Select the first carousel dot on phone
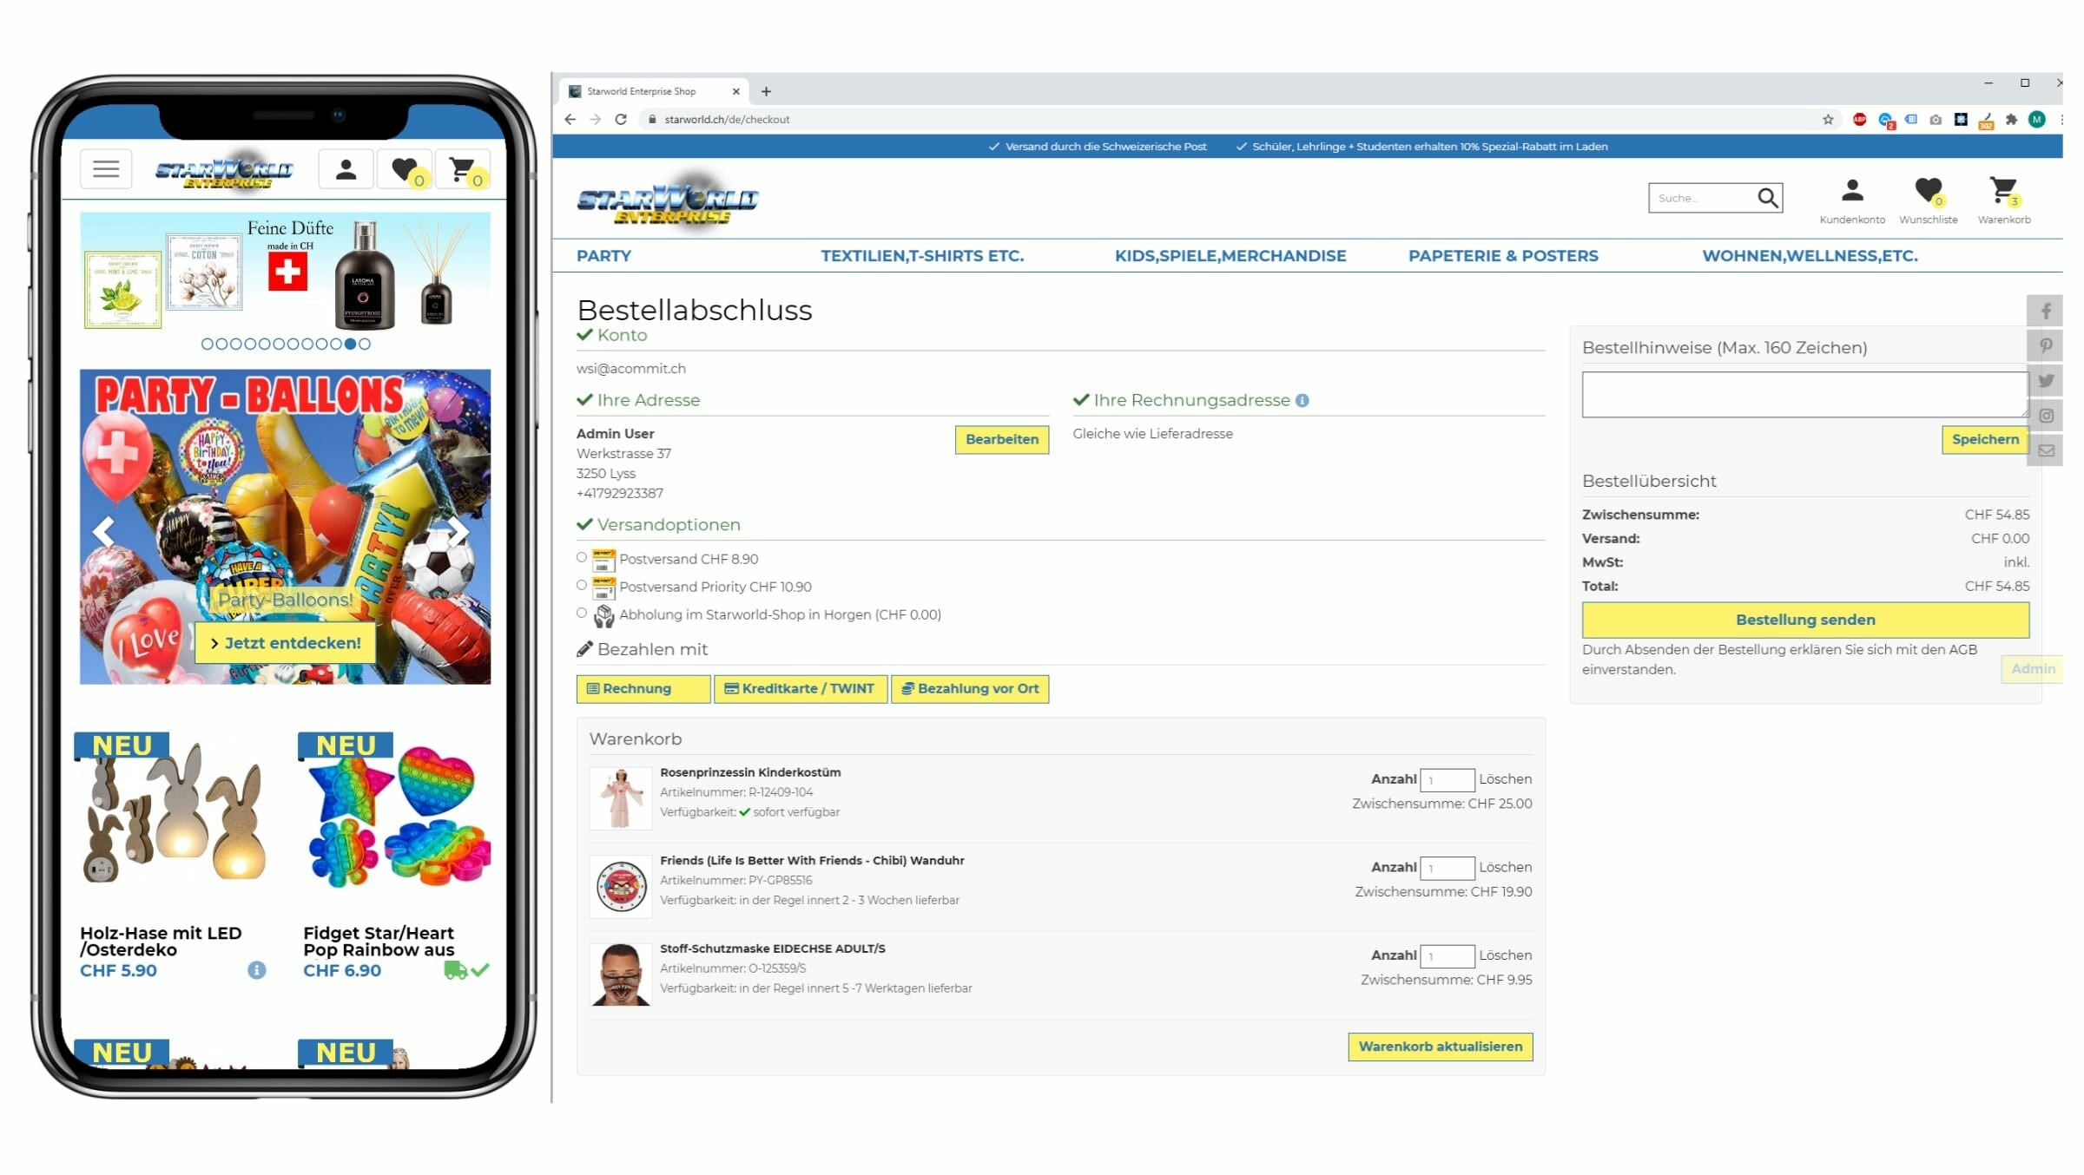The image size is (2084, 1175). [207, 344]
